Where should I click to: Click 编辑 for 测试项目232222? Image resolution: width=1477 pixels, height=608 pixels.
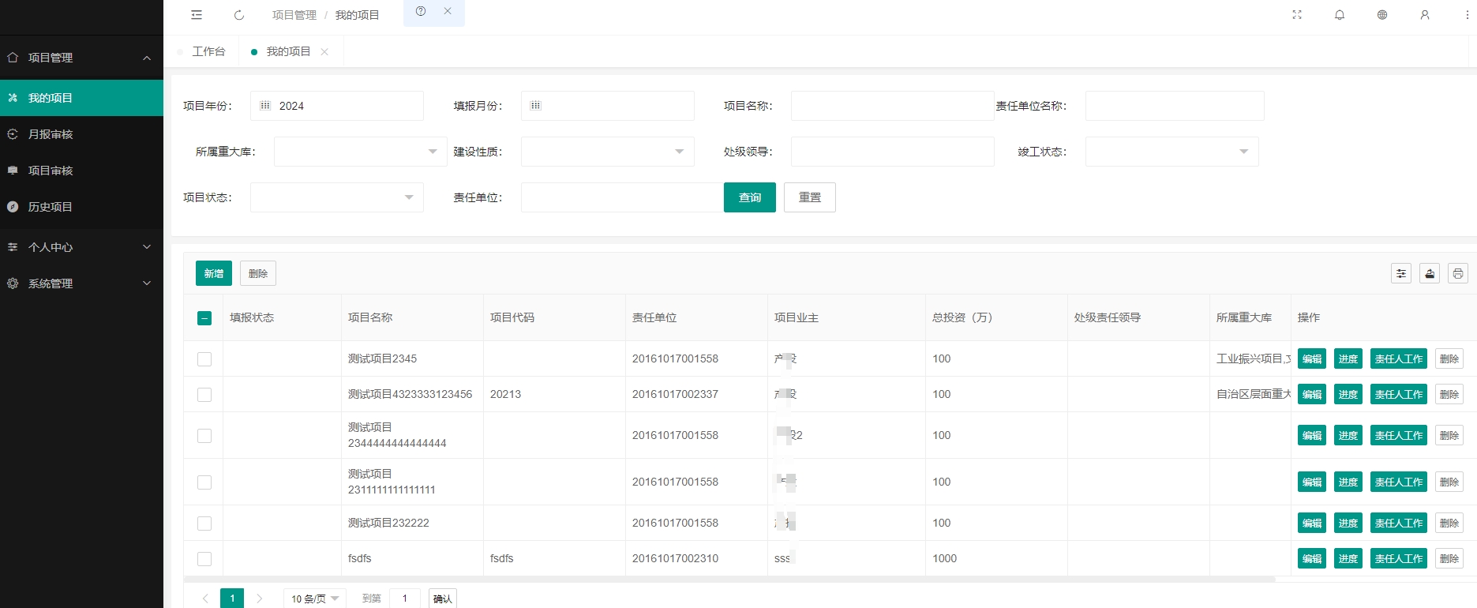pyautogui.click(x=1312, y=524)
